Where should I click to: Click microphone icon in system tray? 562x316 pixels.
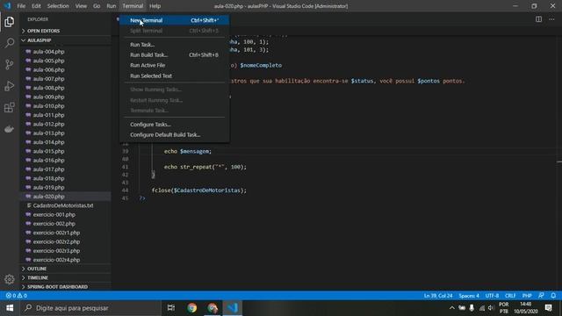tap(472, 308)
